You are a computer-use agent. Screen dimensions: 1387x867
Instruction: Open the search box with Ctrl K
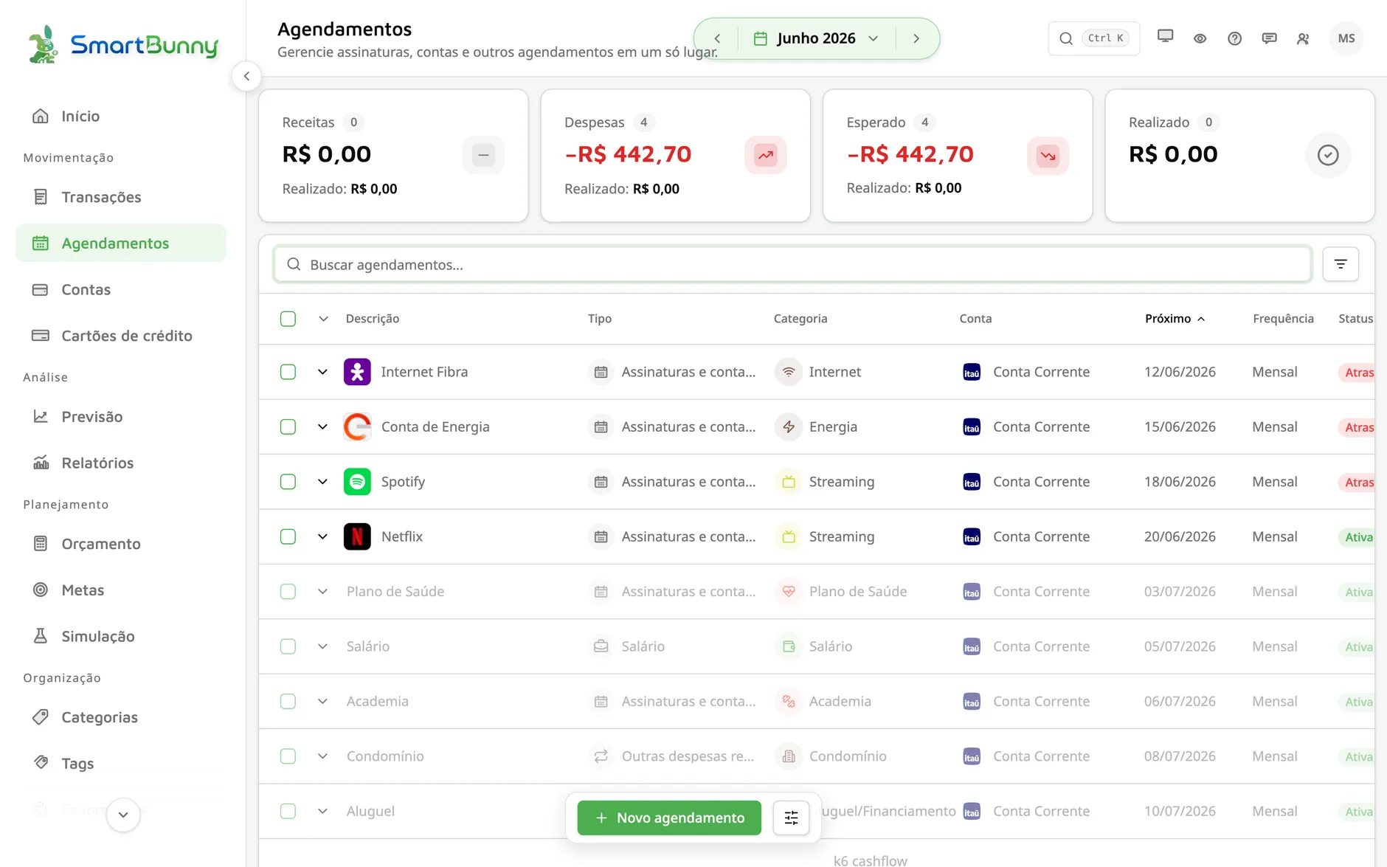(x=1094, y=38)
